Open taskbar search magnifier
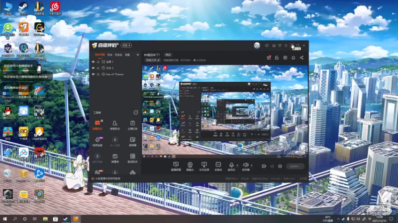This screenshot has width=398, height=223. click(x=15, y=219)
